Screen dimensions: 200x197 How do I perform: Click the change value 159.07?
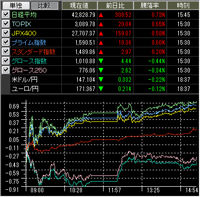[x=123, y=33]
